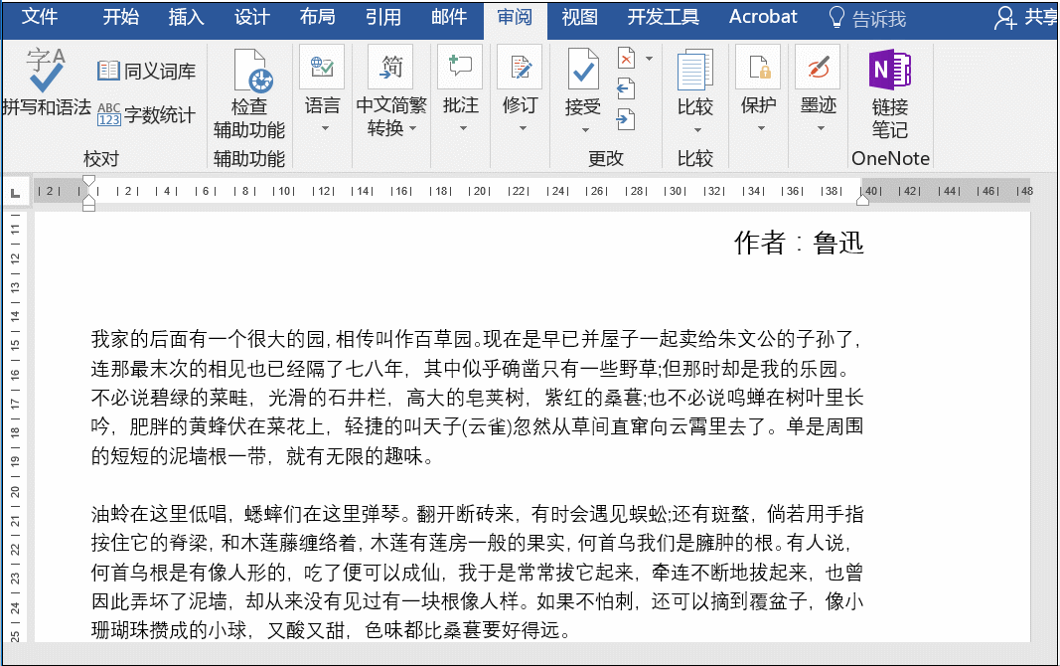1060x666 pixels.
Task: Click the 链接笔记 OneNote icon
Action: (890, 70)
